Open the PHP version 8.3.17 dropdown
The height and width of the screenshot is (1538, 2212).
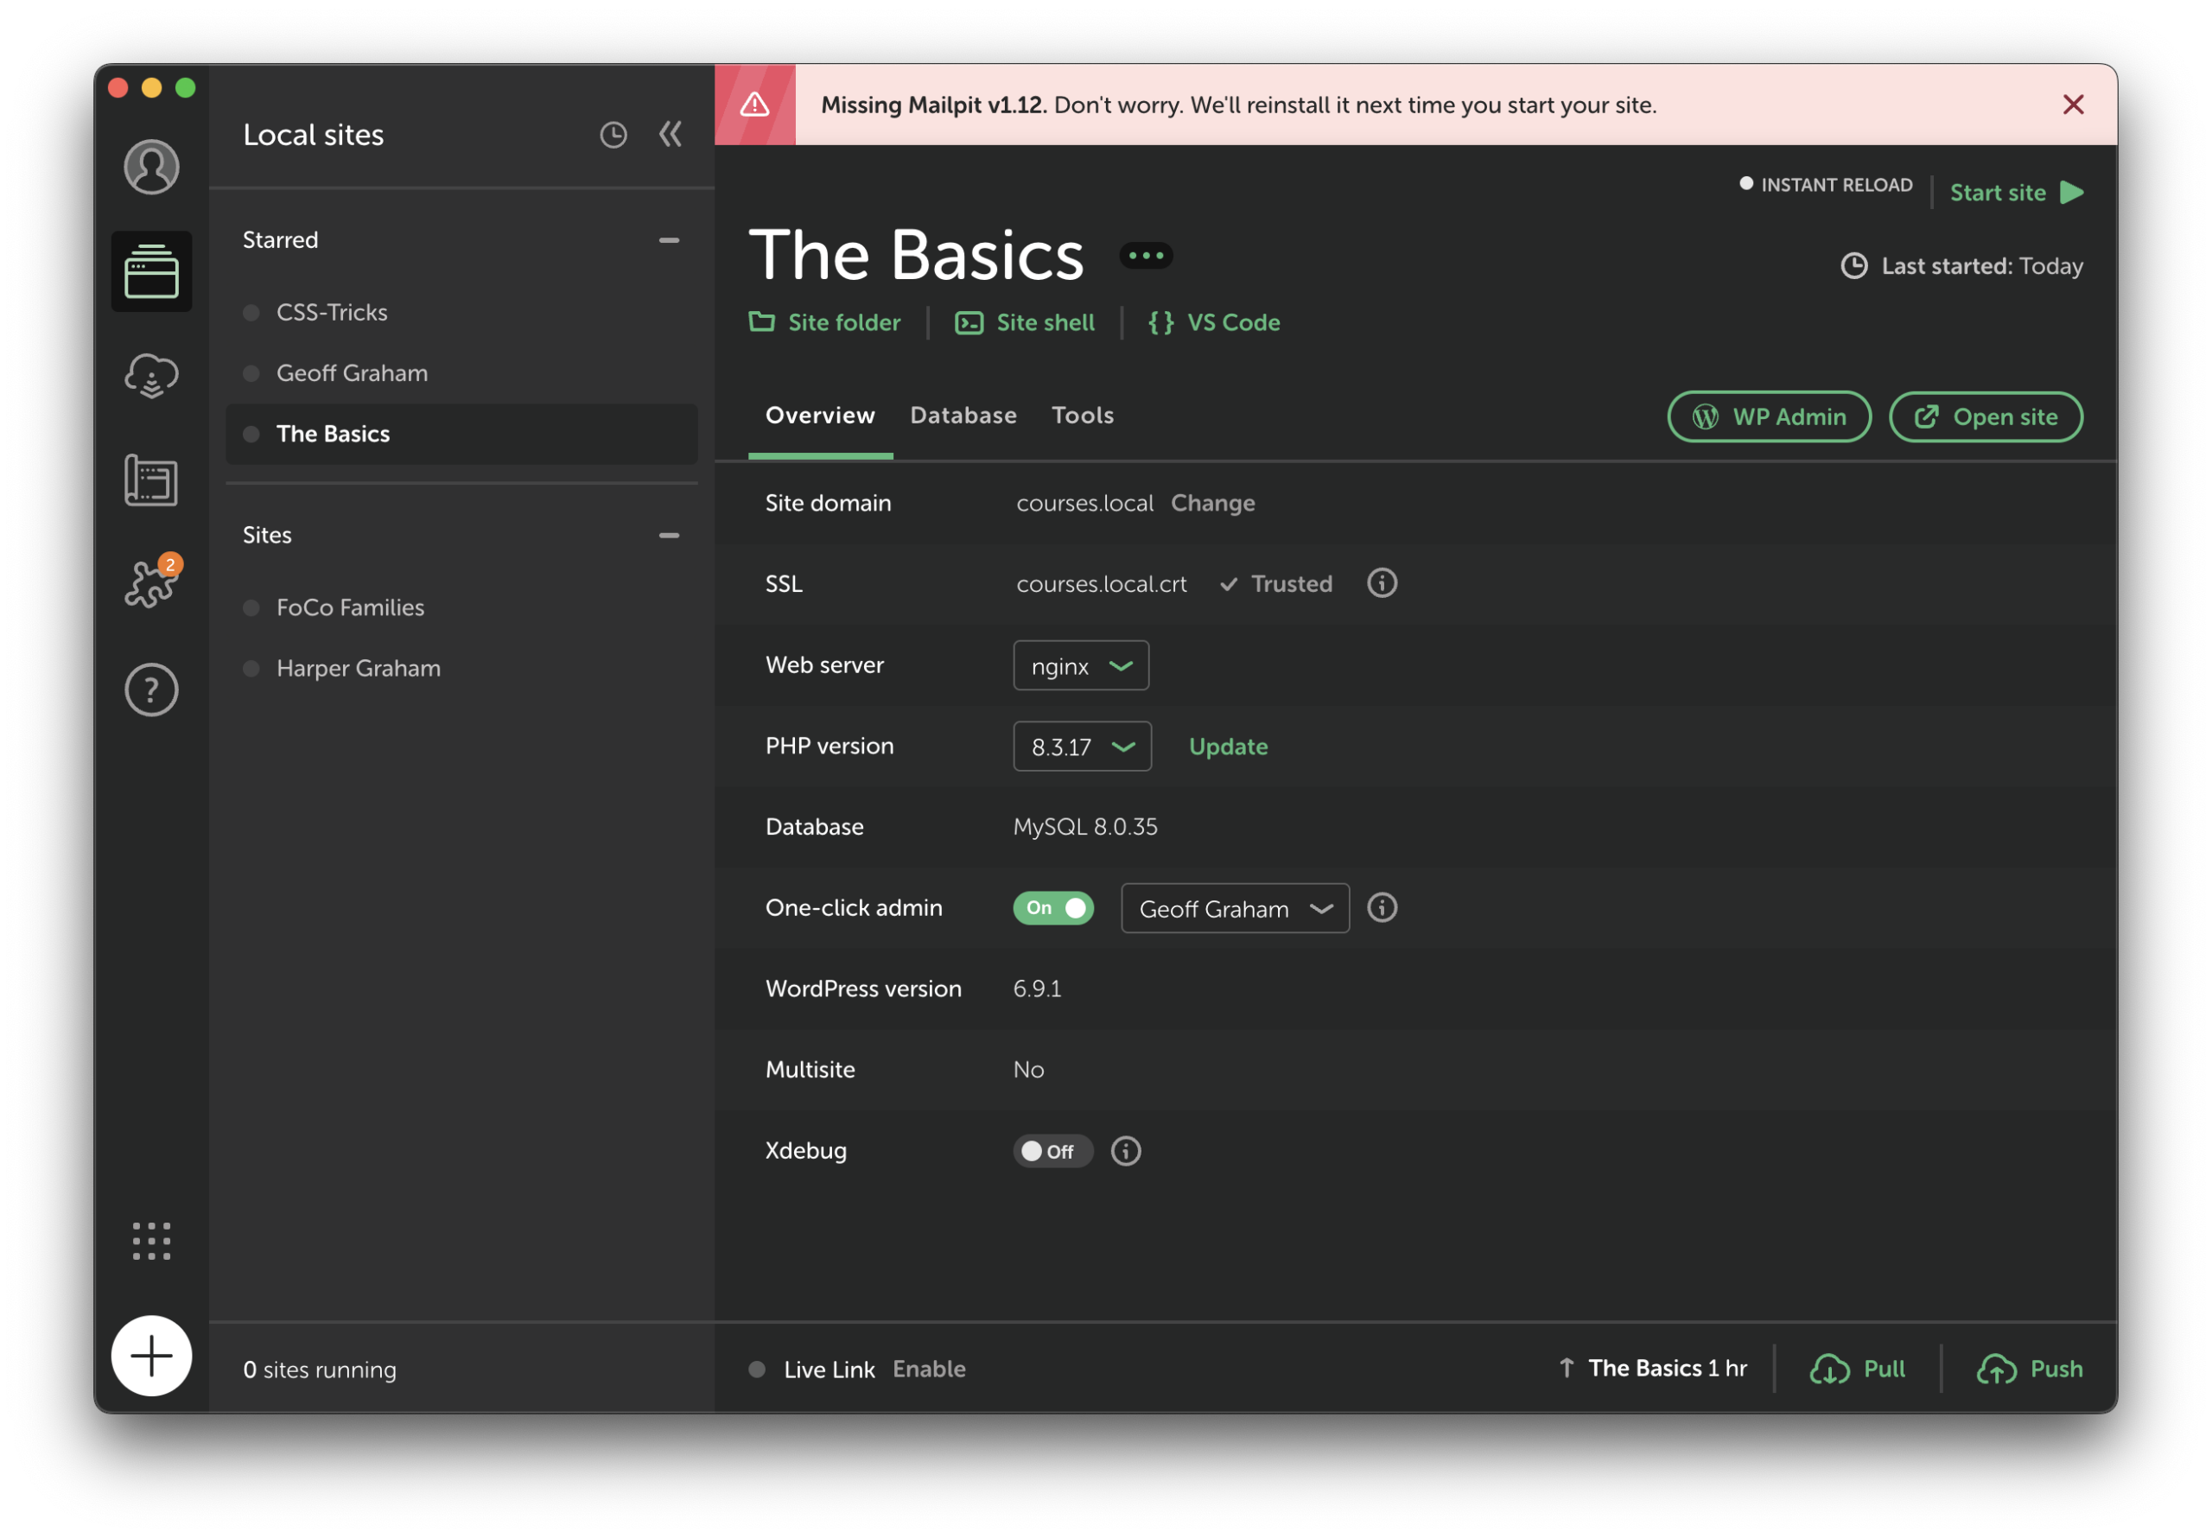(1081, 747)
